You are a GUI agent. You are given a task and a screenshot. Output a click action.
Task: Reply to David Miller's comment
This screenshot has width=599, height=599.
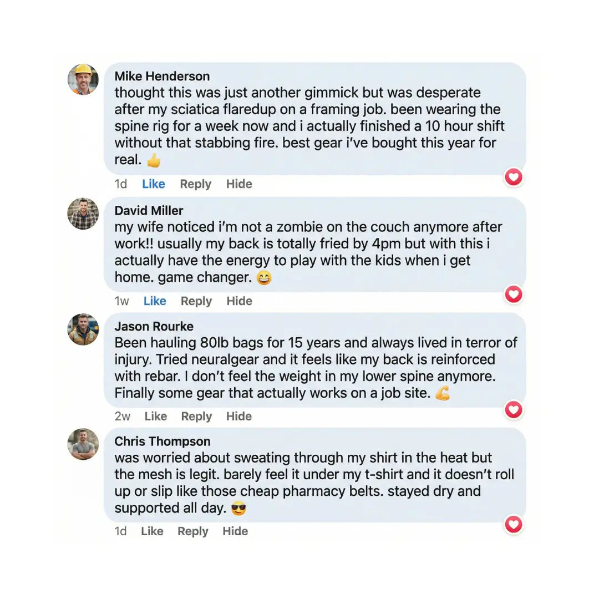tap(196, 301)
